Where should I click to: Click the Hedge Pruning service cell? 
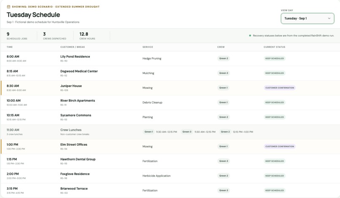152,59
